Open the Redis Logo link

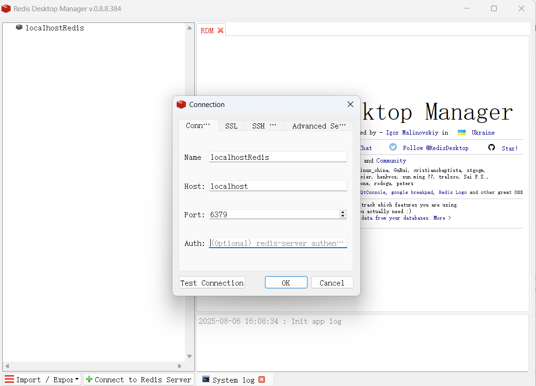453,193
